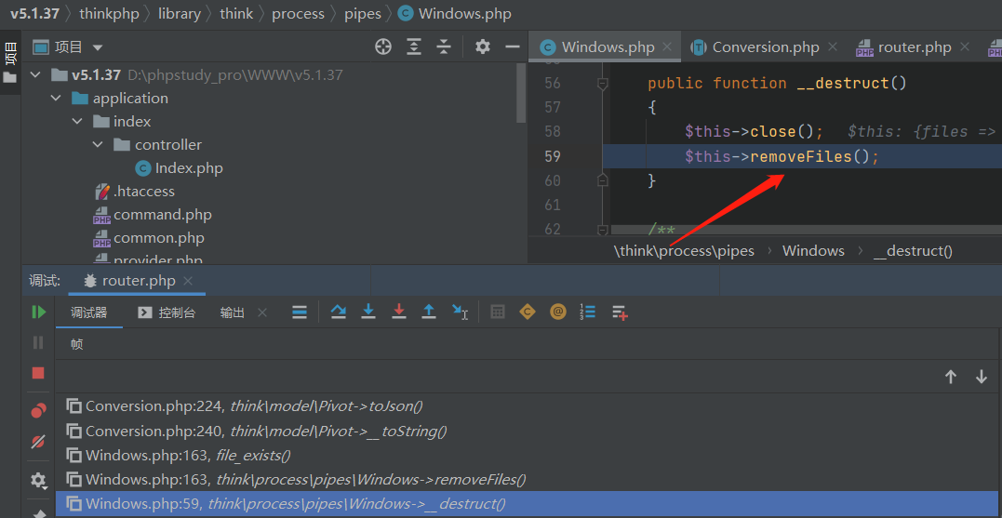1002x518 pixels.
Task: Toggle Mute breakpoints icon
Action: pyautogui.click(x=38, y=442)
